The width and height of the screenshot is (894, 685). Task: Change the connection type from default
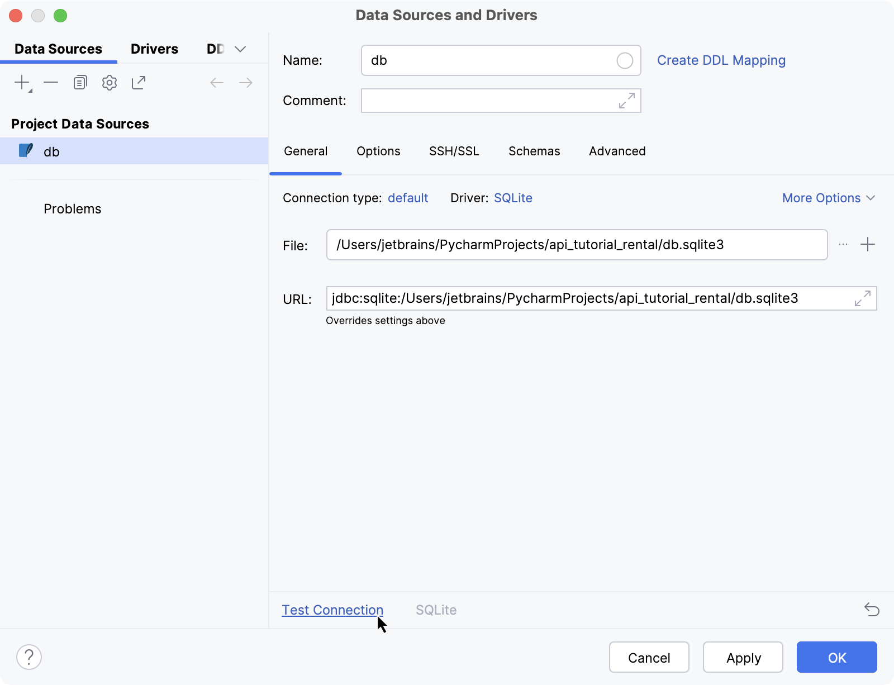(x=407, y=198)
